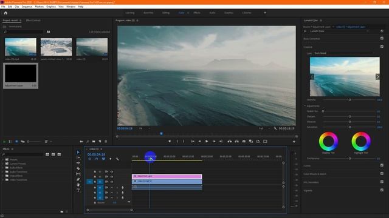
Task: Open Program monitor settings wrench
Action: (x=275, y=128)
